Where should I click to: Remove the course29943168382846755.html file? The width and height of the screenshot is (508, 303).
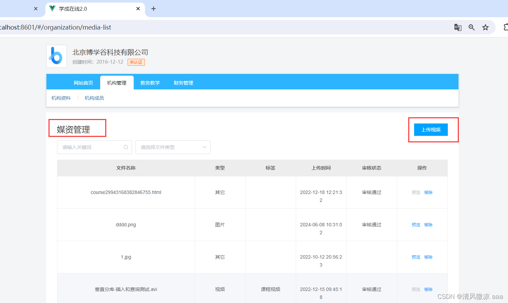[x=428, y=193]
